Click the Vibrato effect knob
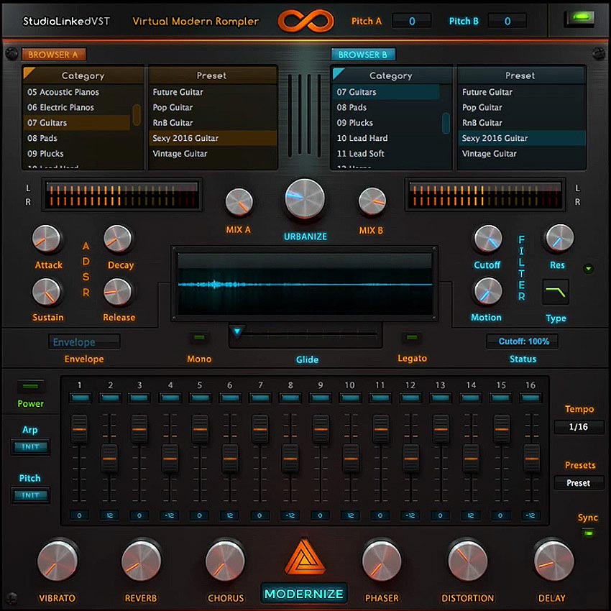Viewport: 611px width, 611px height. pyautogui.click(x=57, y=561)
